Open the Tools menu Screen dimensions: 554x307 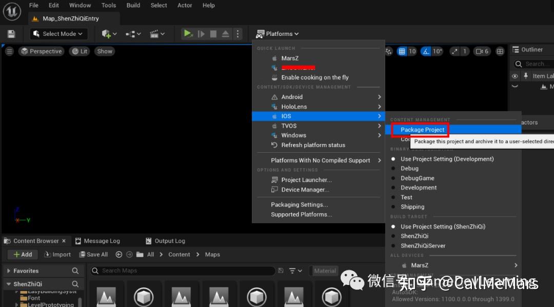(x=108, y=5)
